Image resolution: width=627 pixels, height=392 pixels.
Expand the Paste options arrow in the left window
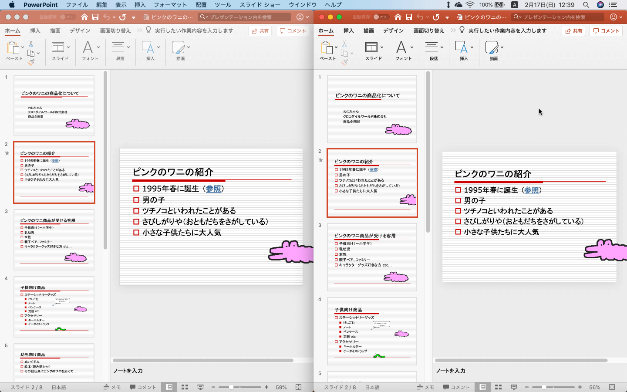click(x=23, y=47)
